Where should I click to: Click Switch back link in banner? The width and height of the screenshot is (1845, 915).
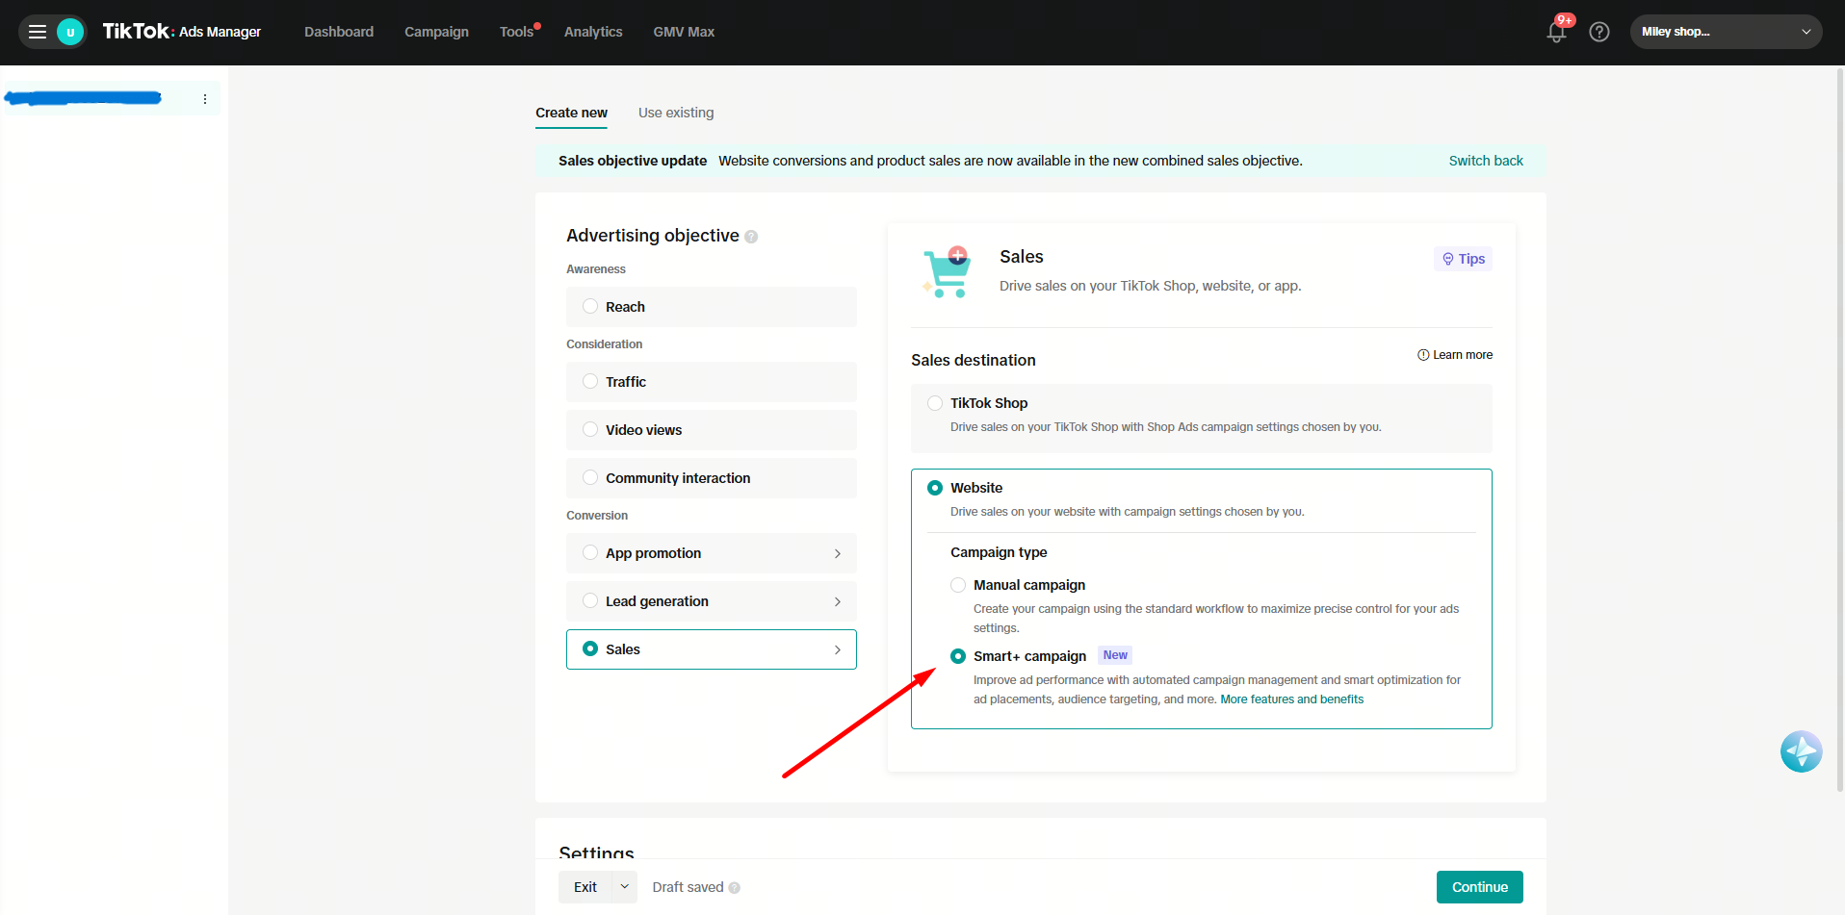point(1485,161)
